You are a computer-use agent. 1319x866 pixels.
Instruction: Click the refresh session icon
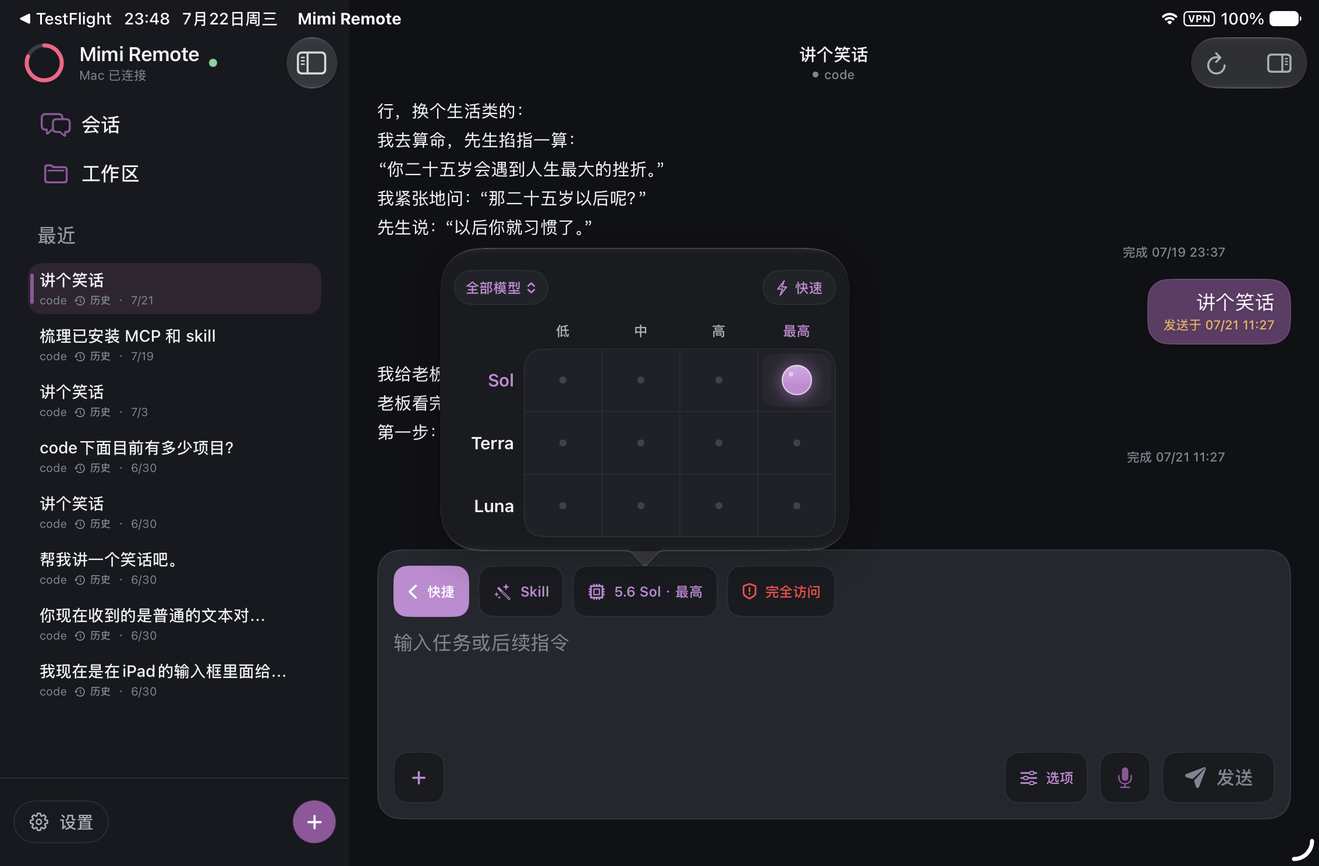click(x=1217, y=63)
